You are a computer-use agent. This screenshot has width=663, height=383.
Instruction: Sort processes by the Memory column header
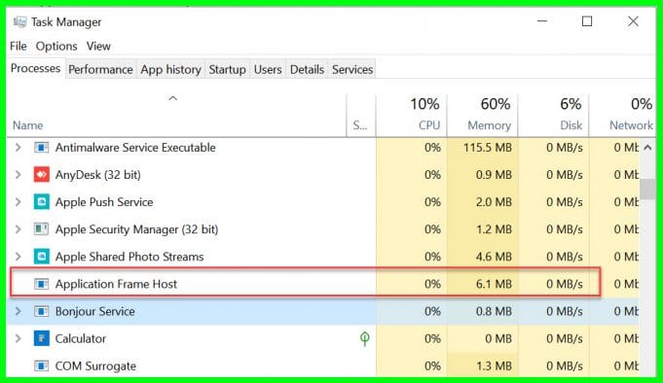(482, 115)
